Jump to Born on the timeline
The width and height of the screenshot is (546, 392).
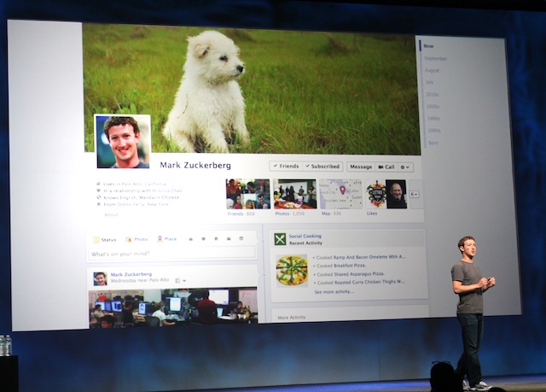[433, 143]
